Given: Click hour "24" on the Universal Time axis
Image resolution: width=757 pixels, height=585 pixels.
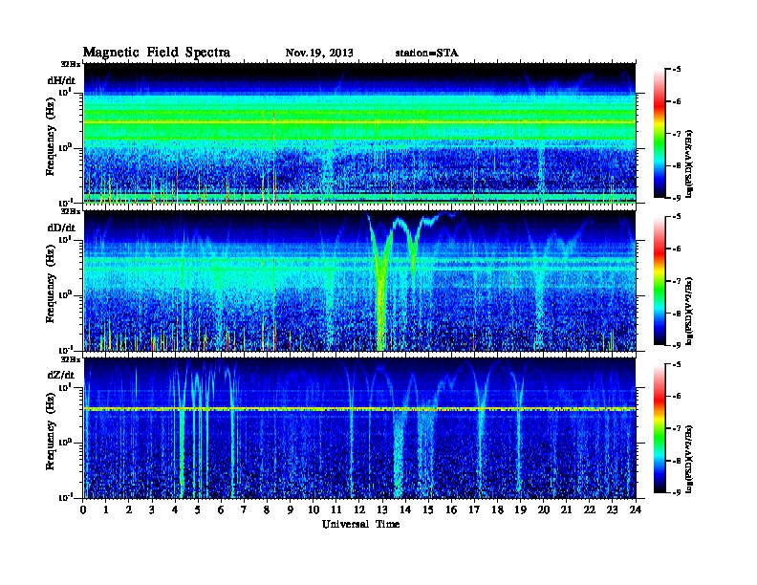Looking at the screenshot, I should [636, 509].
